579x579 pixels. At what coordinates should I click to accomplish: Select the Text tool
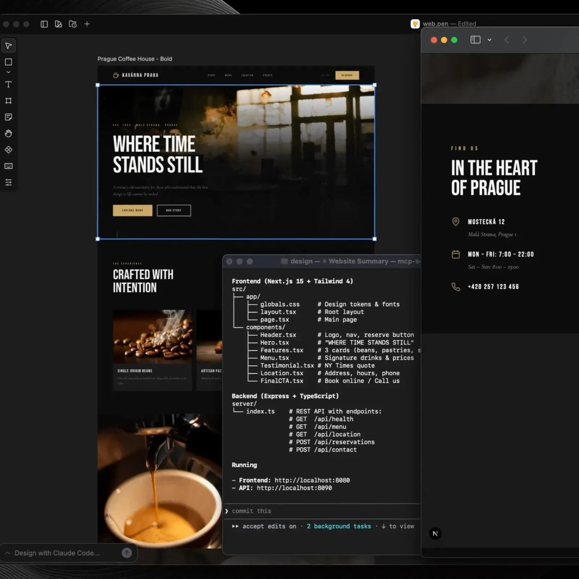click(x=9, y=85)
